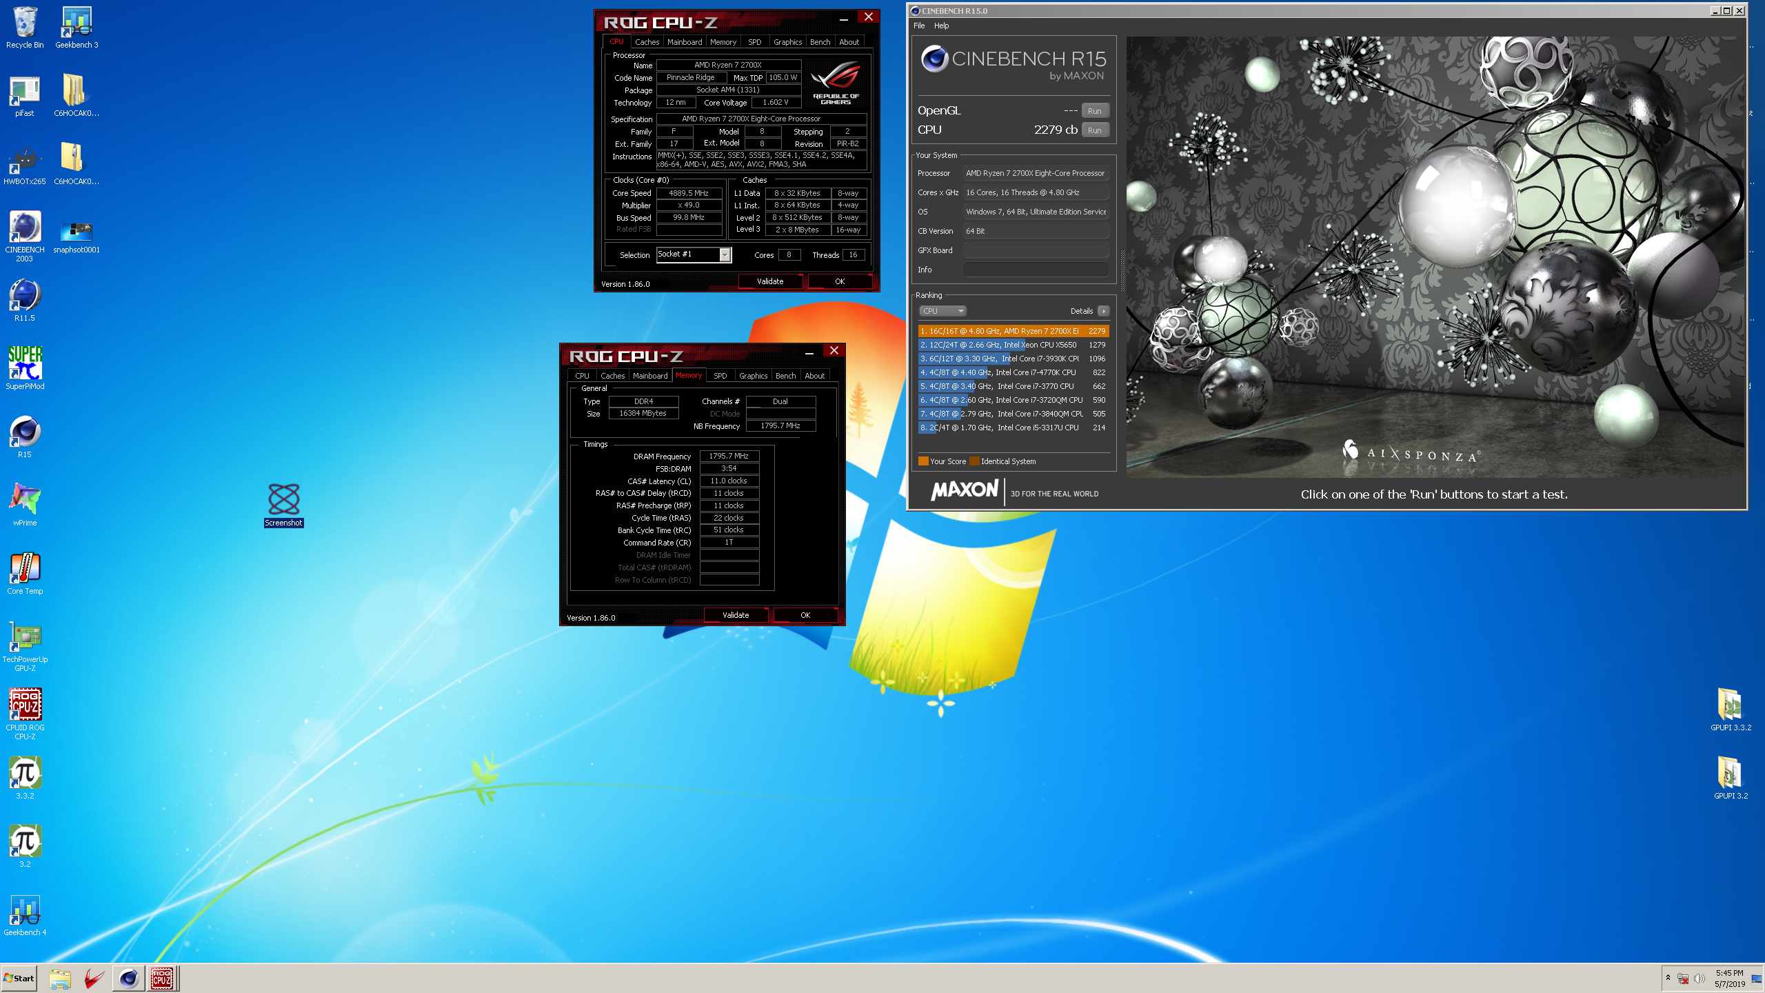Open Geekbench 4 desktop shortcut
Image resolution: width=1765 pixels, height=993 pixels.
(x=25, y=914)
